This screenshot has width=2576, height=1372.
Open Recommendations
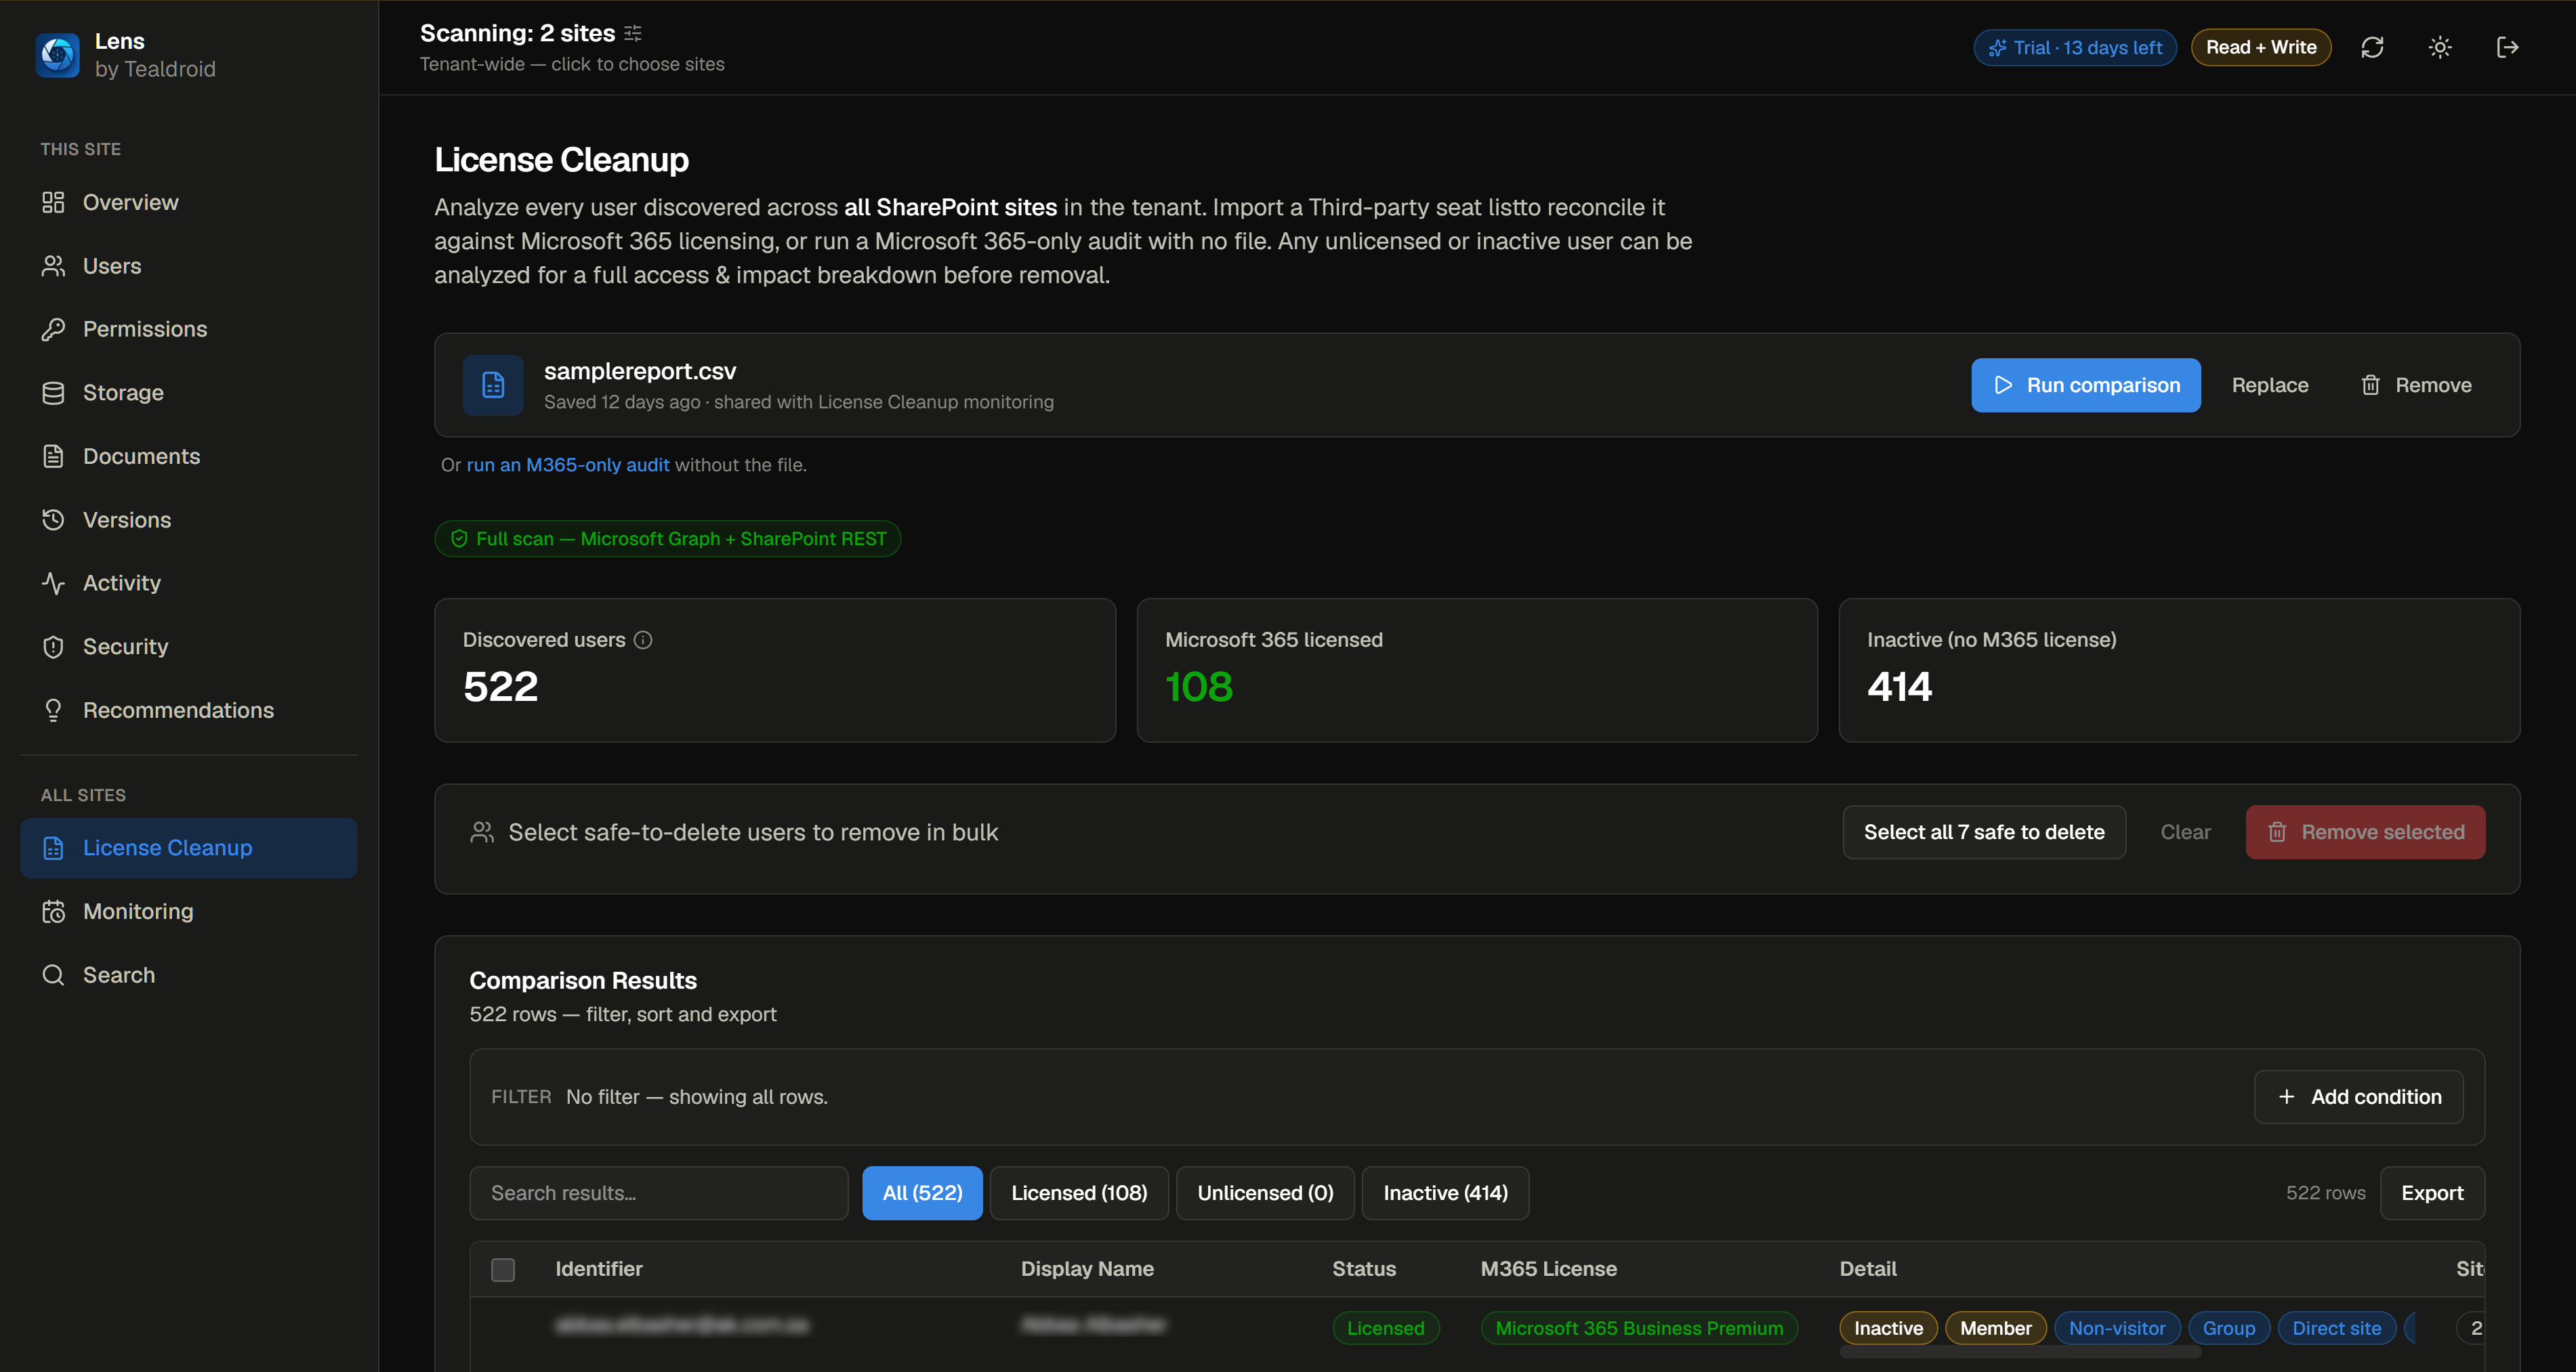click(x=189, y=710)
